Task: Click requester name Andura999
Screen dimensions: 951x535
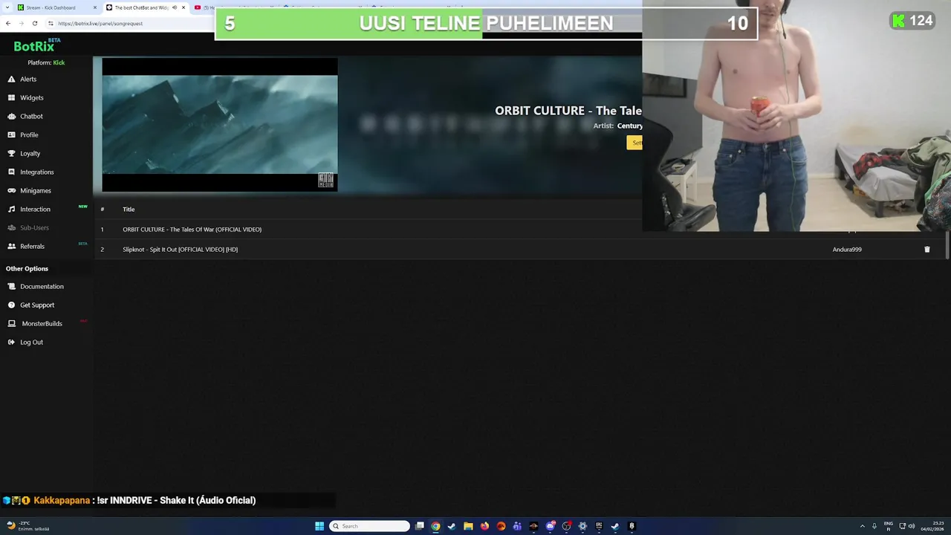Action: pyautogui.click(x=847, y=250)
